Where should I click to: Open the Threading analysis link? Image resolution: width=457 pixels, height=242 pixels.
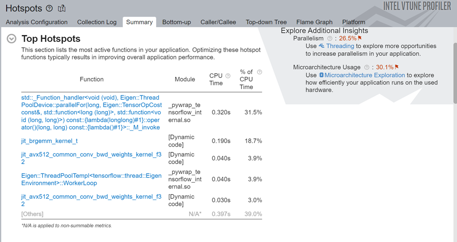click(340, 46)
